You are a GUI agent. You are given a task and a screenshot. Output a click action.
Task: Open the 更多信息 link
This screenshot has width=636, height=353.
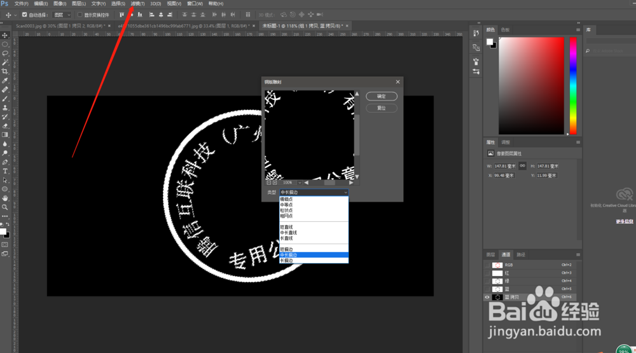625,221
